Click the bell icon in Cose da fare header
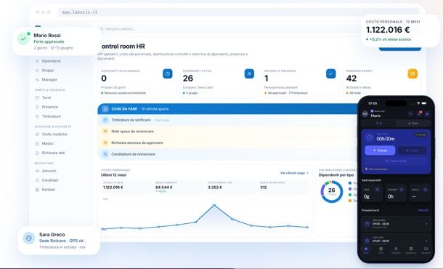This screenshot has width=443, height=269. pos(105,109)
